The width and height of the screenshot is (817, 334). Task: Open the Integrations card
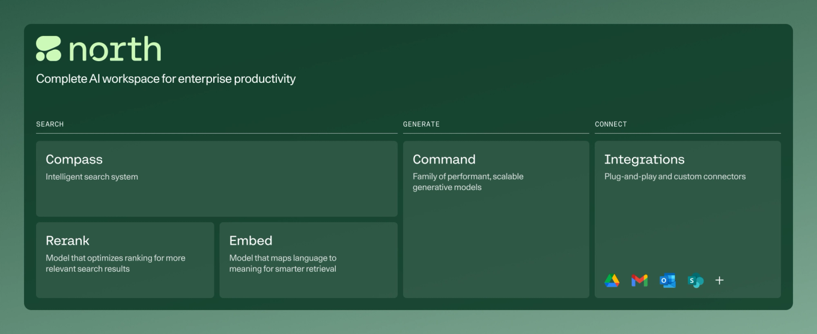click(x=688, y=219)
